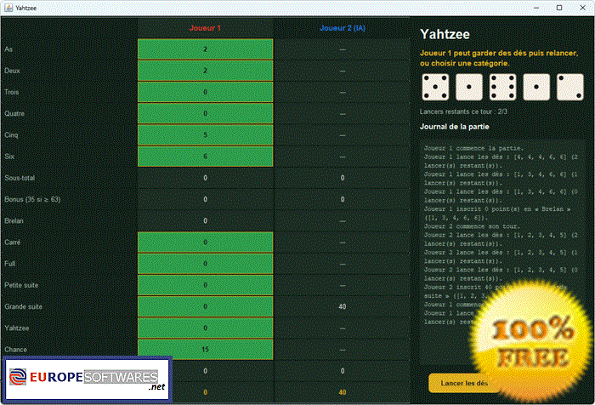Click the Lancer les dés button

[x=464, y=383]
